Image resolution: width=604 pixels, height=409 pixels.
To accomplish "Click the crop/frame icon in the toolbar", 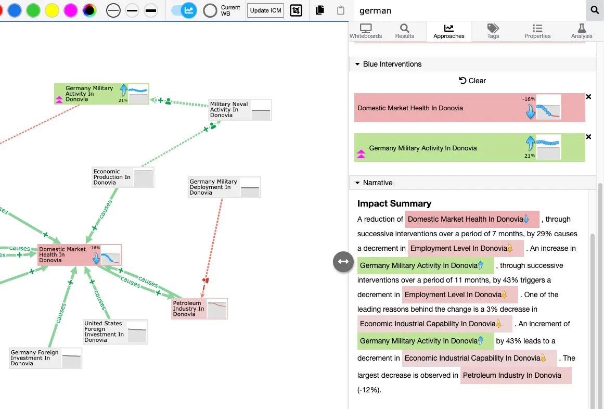I will coord(296,10).
